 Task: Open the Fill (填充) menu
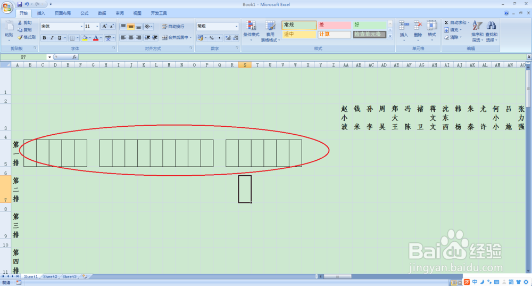(453, 30)
